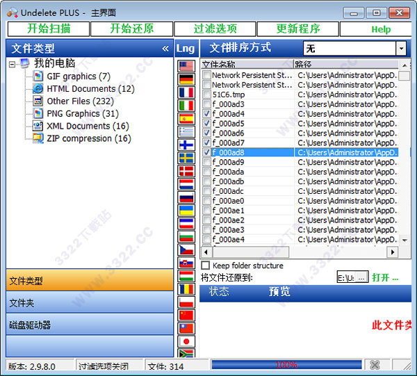Click the Undelete PLUS title bar app icon
The height and width of the screenshot is (376, 417).
[13, 13]
